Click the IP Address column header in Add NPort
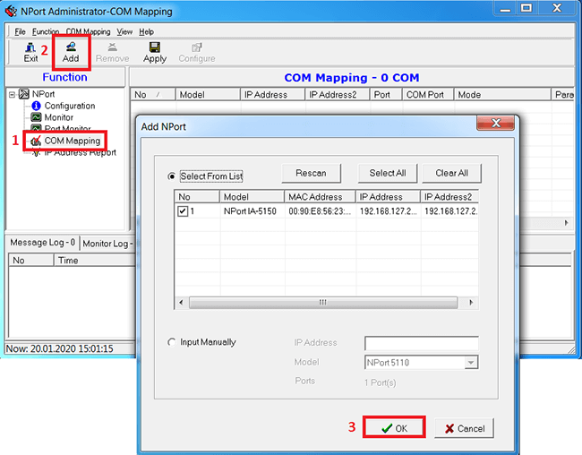This screenshot has width=582, height=455. tap(389, 197)
